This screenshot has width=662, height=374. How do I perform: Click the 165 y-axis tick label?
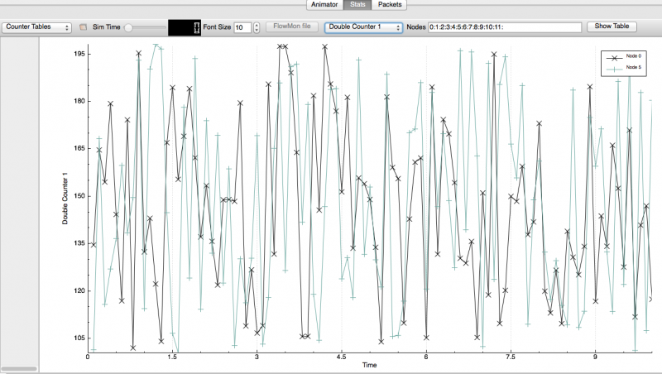click(x=79, y=149)
